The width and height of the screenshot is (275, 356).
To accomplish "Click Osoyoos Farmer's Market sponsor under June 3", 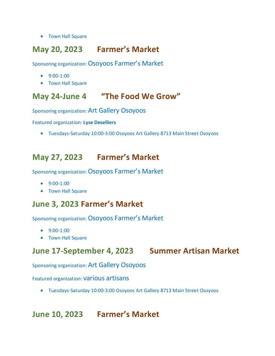I will click(125, 218).
